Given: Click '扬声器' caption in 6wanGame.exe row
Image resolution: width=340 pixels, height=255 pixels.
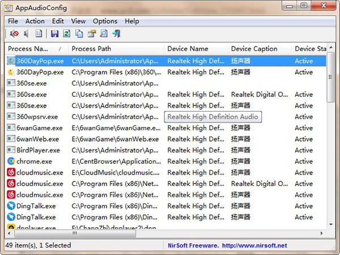Looking at the screenshot, I should click(241, 128).
